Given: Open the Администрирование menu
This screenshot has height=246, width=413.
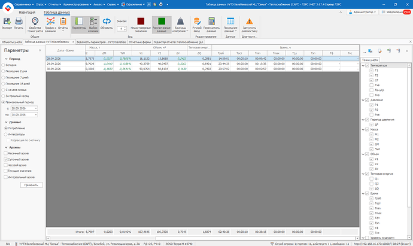Looking at the screenshot, I should (77, 4).
